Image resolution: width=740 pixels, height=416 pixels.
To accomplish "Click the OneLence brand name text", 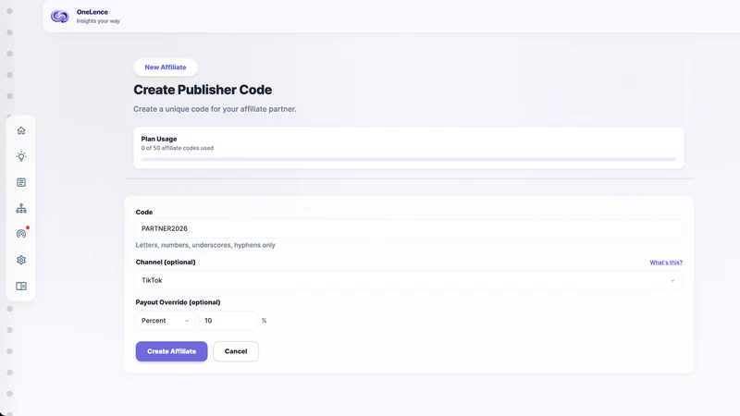I will [x=92, y=12].
